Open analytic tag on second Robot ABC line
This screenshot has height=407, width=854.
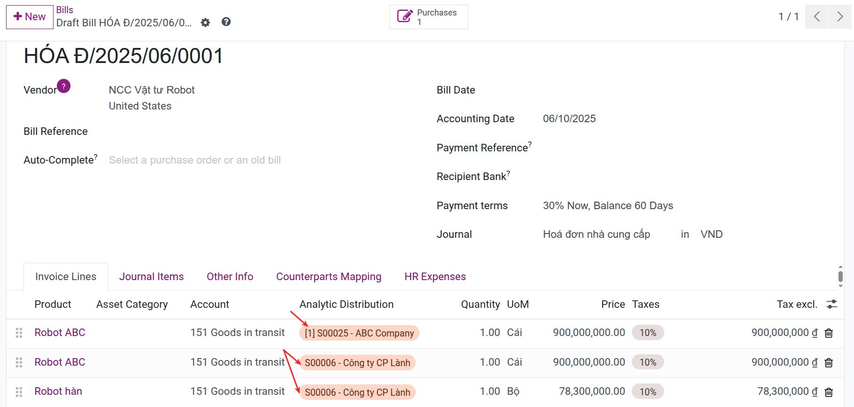coord(357,363)
